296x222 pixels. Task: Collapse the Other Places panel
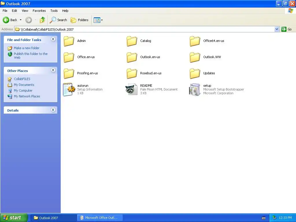click(53, 70)
